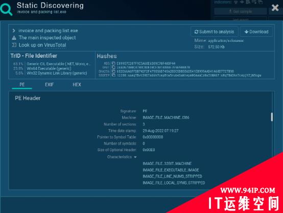This screenshot has height=213, width=283.
Task: Close the Static Discovering dialog
Action: pos(275,8)
